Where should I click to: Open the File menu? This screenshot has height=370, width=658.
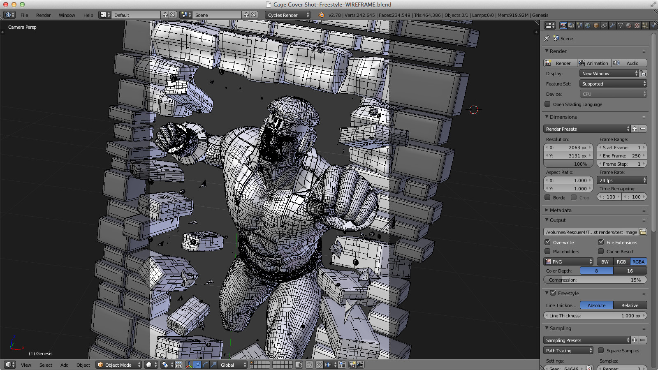click(x=24, y=15)
